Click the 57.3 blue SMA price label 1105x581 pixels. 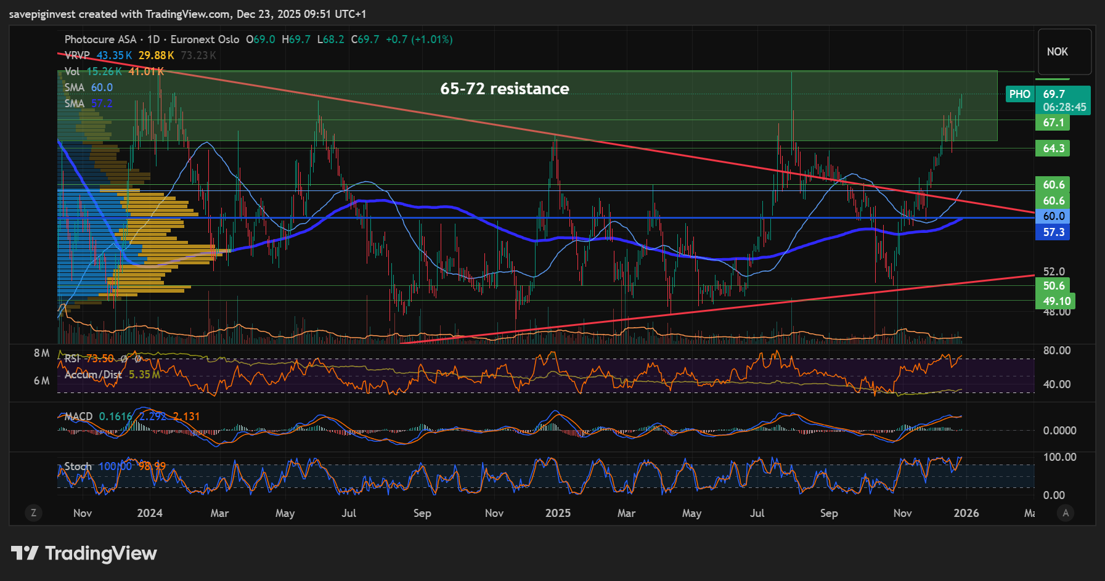tap(1053, 232)
